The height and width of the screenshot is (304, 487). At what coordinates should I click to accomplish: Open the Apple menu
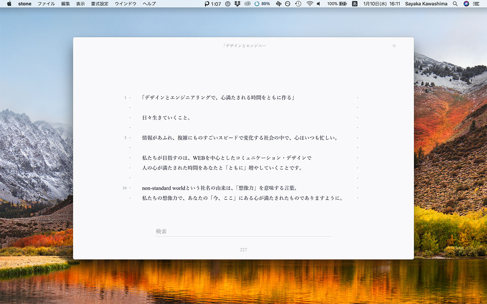click(9, 4)
